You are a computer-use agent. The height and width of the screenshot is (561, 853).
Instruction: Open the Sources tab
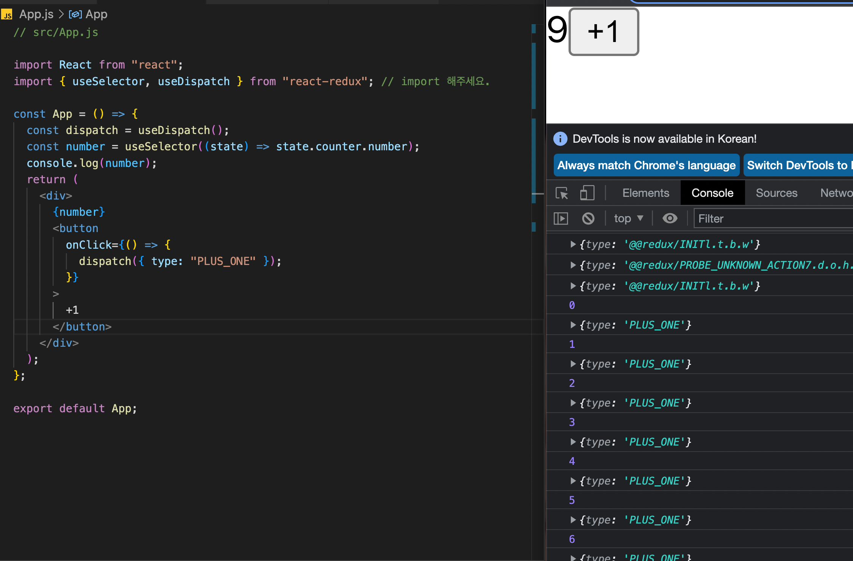776,193
